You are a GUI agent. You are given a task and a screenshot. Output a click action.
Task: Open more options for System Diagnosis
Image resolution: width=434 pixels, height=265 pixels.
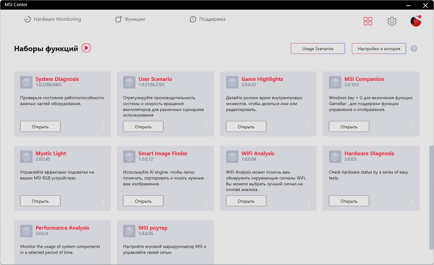coord(103,126)
